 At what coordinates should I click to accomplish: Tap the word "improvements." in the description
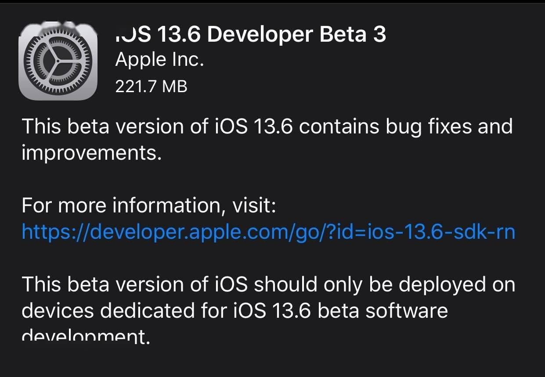(x=92, y=153)
